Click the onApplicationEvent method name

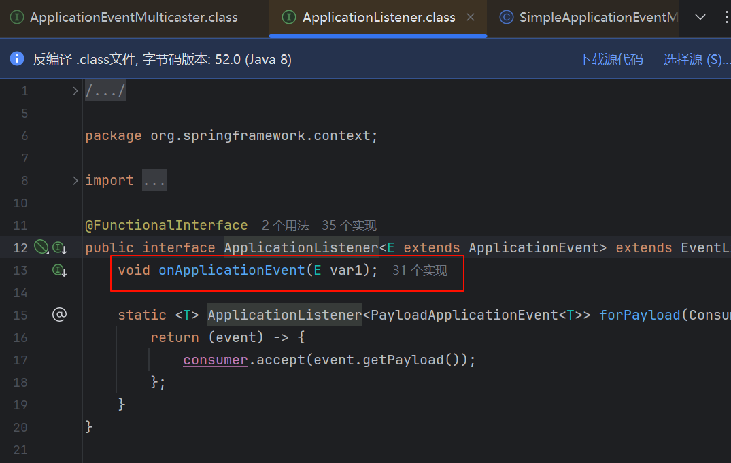[x=232, y=271]
